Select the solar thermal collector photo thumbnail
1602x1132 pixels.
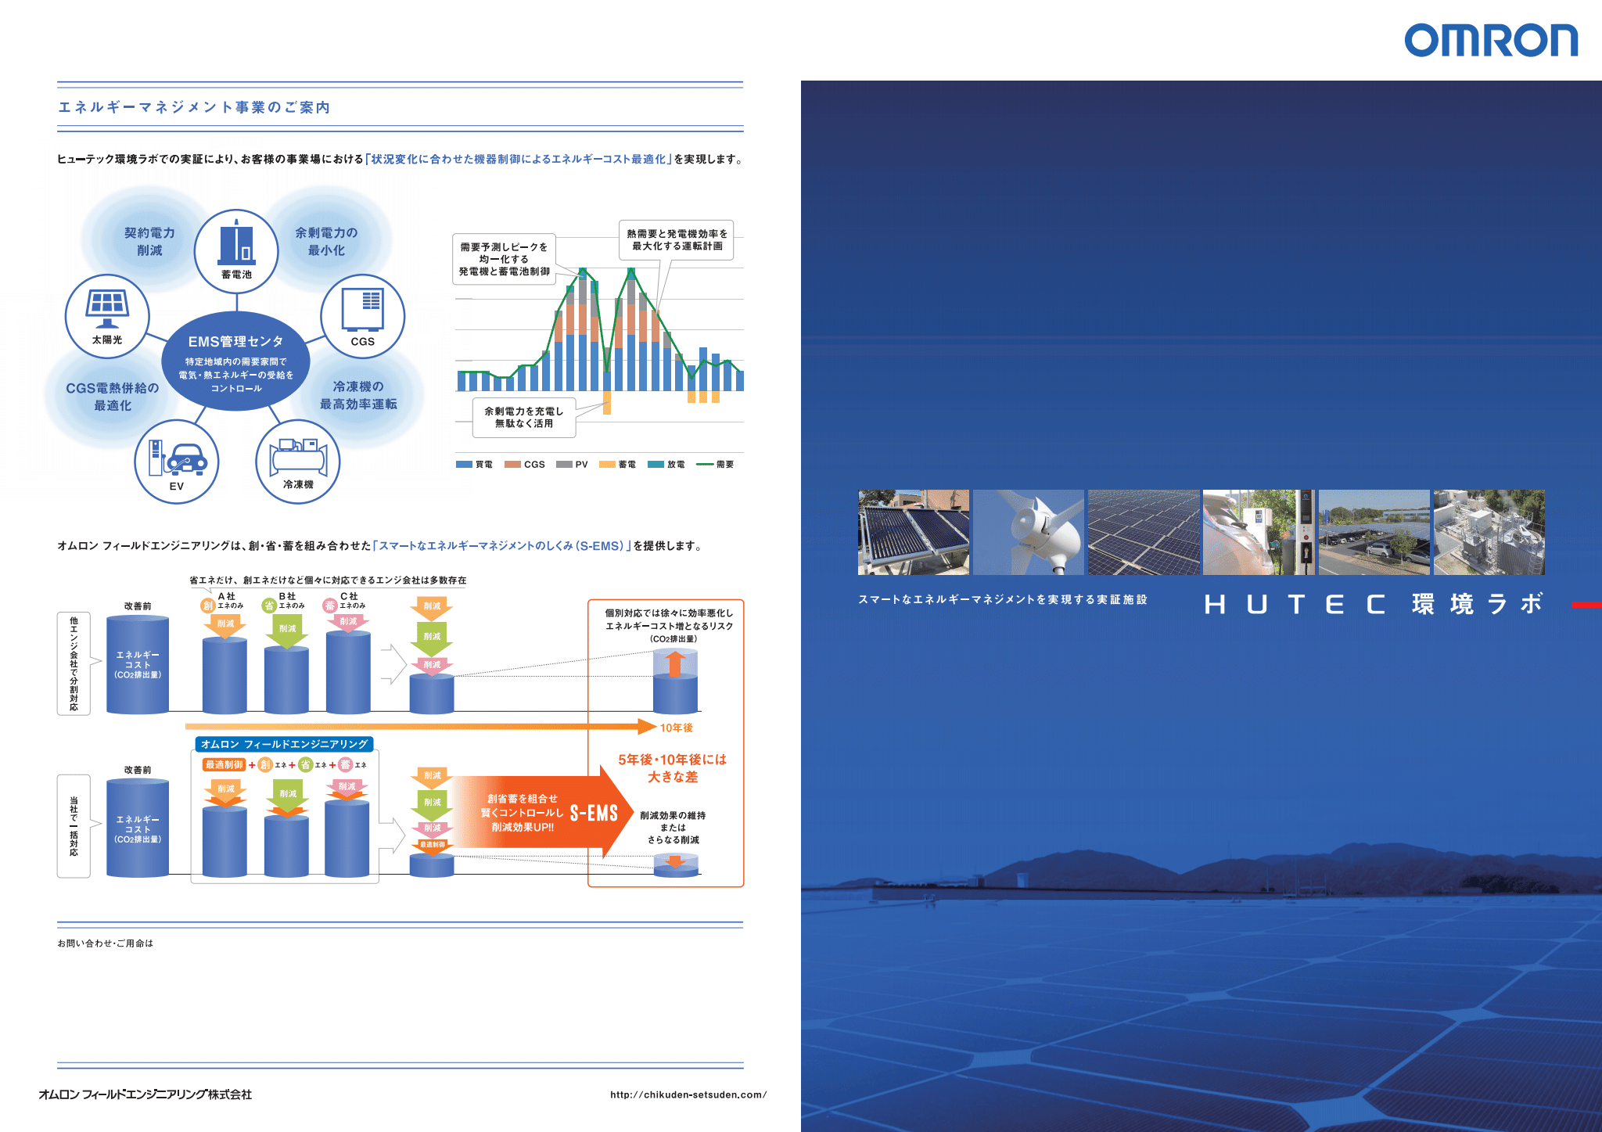point(914,532)
